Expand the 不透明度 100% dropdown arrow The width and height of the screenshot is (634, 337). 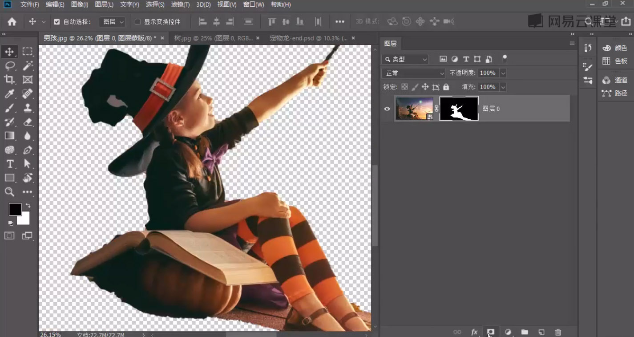pos(503,73)
